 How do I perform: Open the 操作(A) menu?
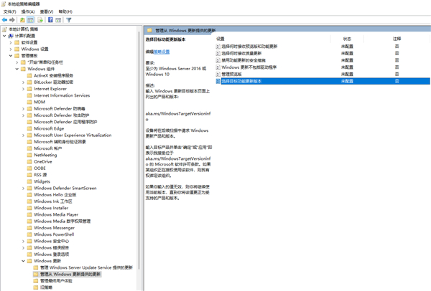(27, 11)
